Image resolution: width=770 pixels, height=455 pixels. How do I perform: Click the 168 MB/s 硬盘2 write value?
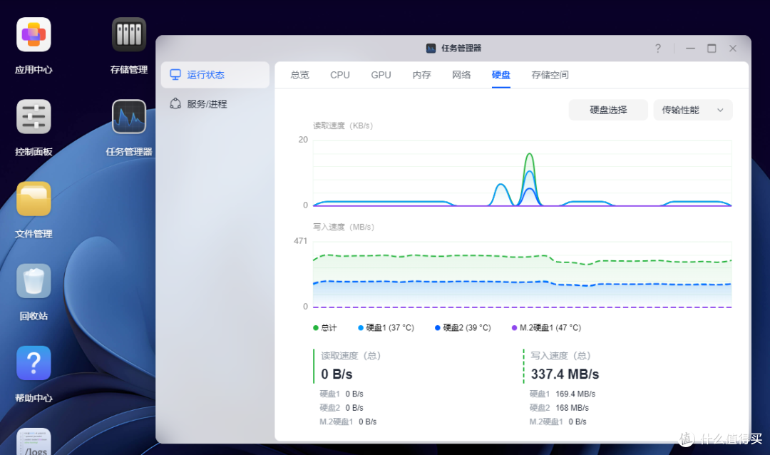572,408
